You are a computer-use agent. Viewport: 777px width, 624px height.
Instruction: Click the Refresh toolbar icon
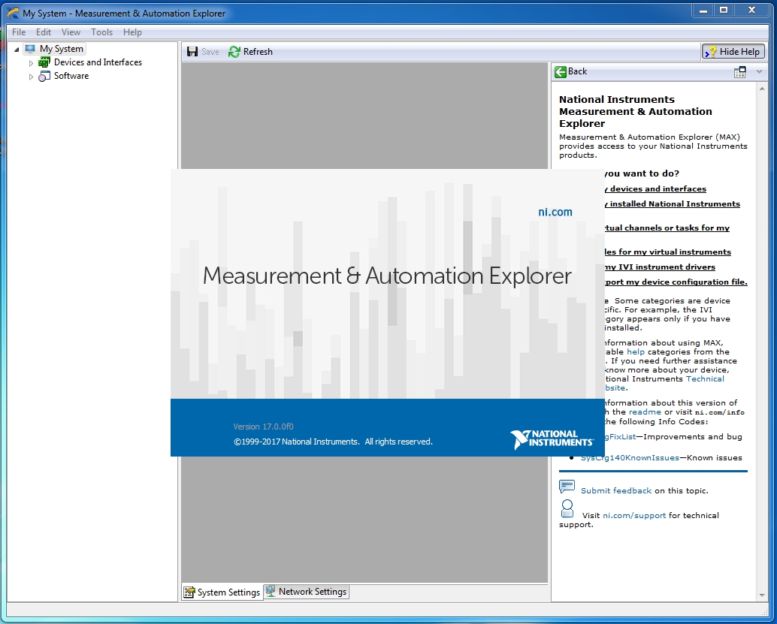click(234, 52)
